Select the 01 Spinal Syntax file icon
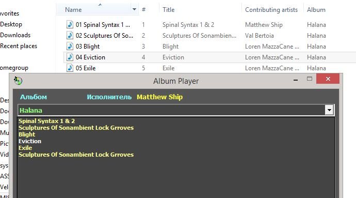Image resolution: width=356 pixels, height=198 pixels. (x=70, y=25)
